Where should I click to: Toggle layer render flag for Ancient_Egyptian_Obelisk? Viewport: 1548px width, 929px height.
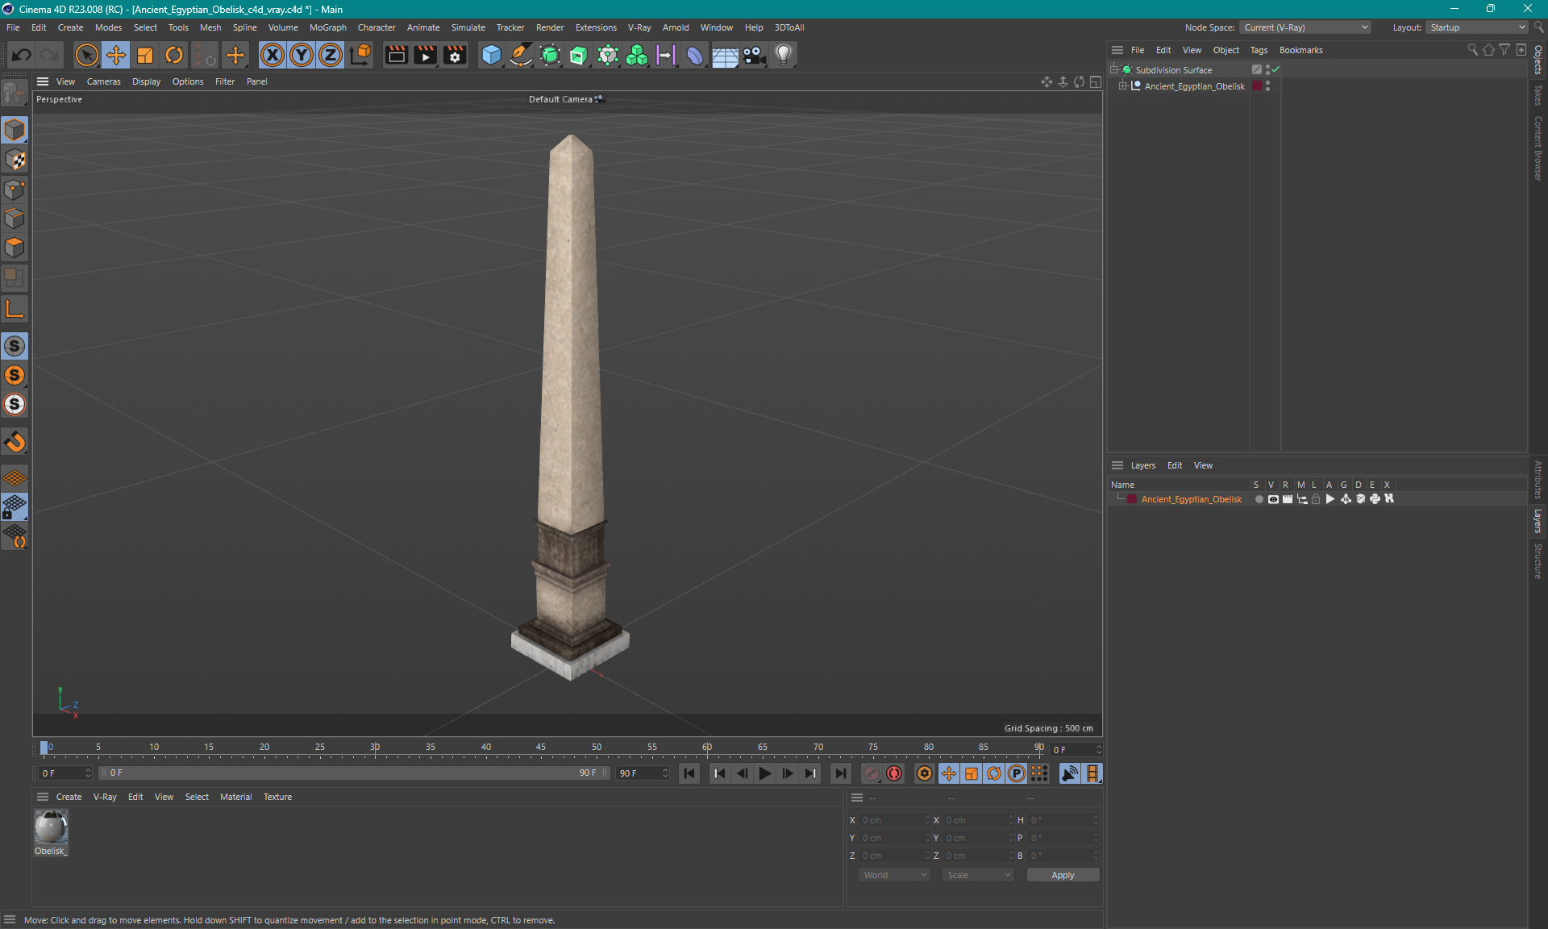click(x=1288, y=499)
